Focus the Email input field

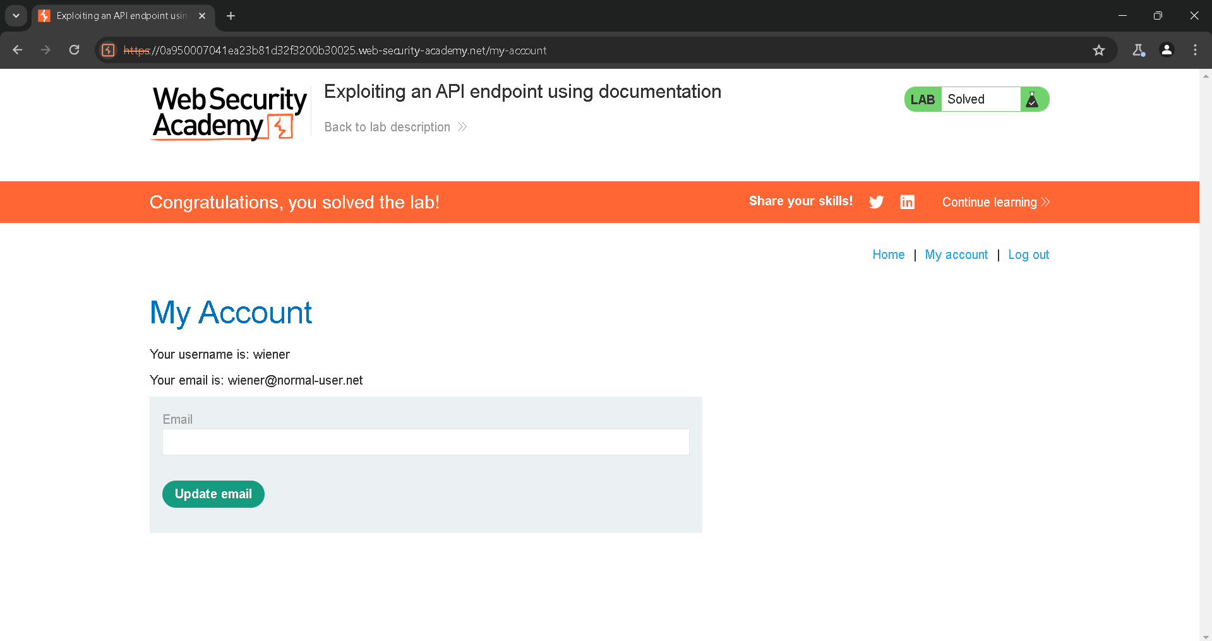click(x=426, y=442)
